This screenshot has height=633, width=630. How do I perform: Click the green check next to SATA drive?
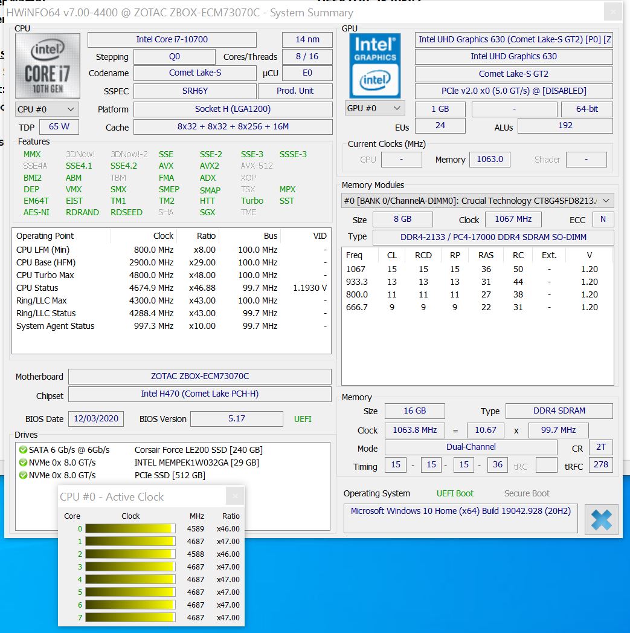pos(23,450)
